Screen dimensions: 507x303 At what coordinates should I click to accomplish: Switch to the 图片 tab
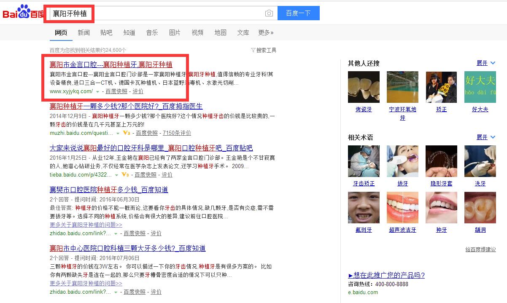pos(175,32)
